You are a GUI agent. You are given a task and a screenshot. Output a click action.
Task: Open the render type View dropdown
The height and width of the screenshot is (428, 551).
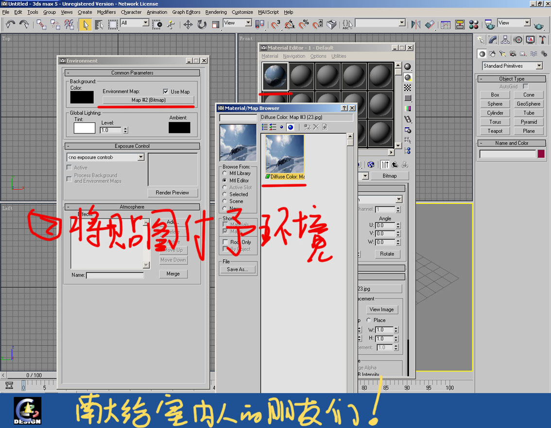527,23
